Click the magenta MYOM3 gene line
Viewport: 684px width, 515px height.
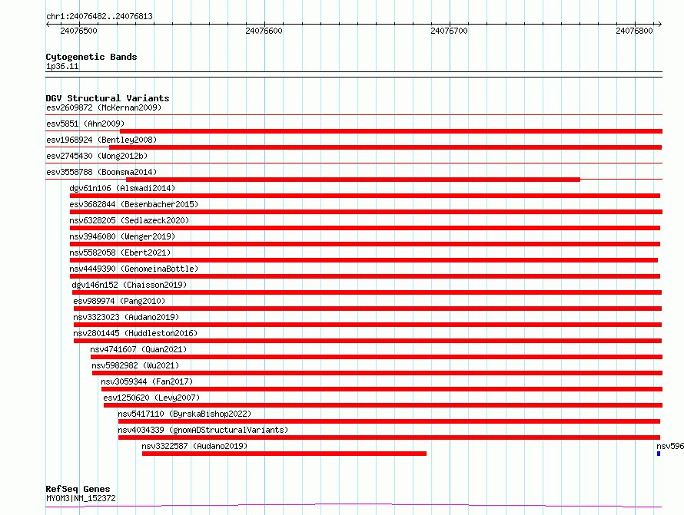coord(354,506)
